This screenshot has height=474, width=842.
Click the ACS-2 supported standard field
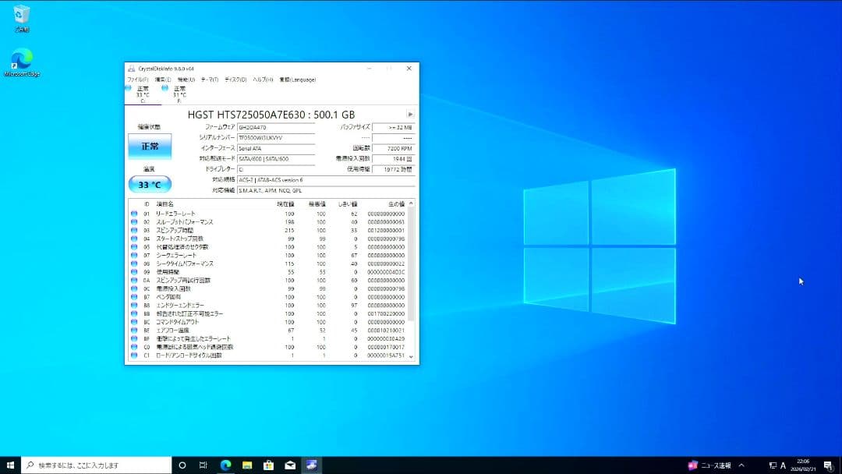[326, 180]
